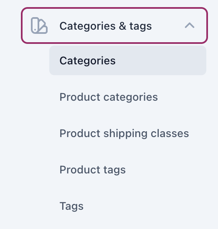Choose the last item, Tags
The width and height of the screenshot is (218, 229).
coord(71,206)
